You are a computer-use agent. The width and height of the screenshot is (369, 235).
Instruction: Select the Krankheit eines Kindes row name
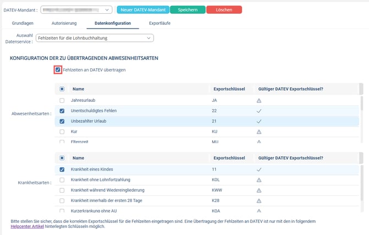pos(92,169)
